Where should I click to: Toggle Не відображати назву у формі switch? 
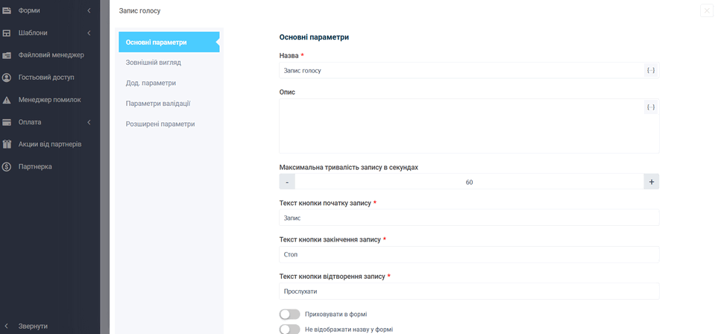click(x=289, y=329)
